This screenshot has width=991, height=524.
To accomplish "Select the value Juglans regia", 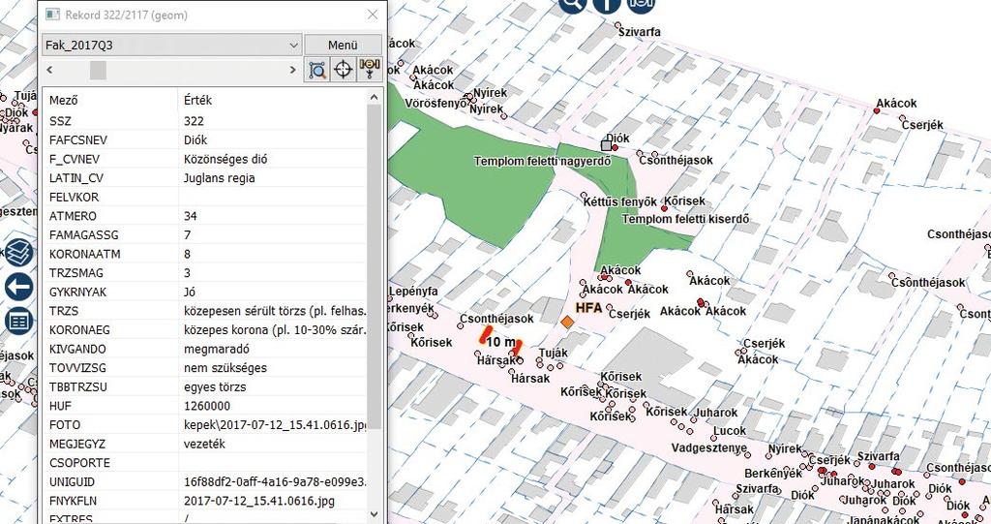I will click(x=220, y=178).
